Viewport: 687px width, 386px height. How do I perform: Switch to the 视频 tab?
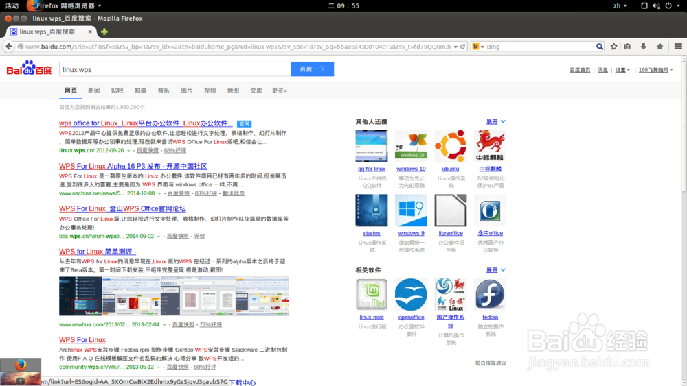tap(210, 91)
